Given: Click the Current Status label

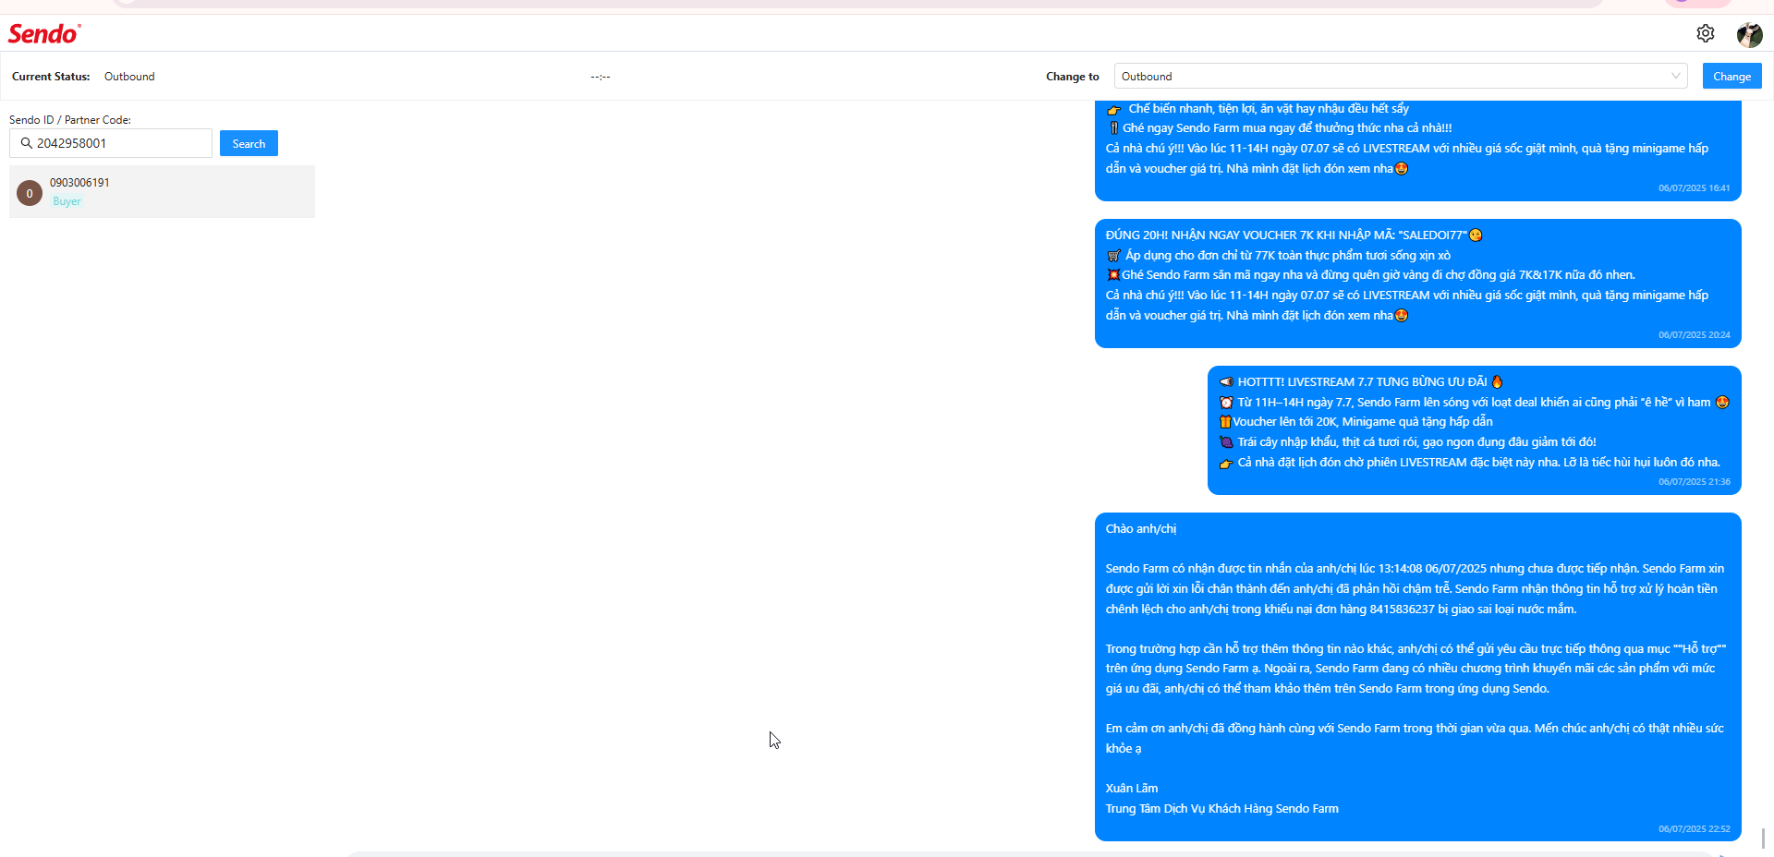Looking at the screenshot, I should (x=51, y=77).
